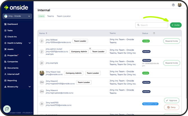This screenshot has width=188, height=116.
Task: Expand the Biosecurity sidebar section
Action: [29, 87]
